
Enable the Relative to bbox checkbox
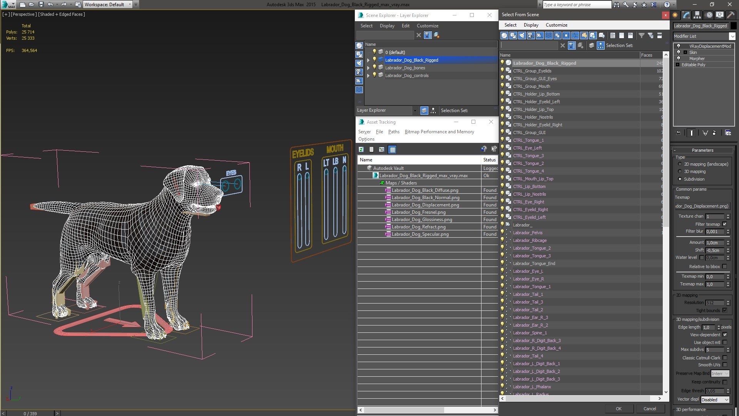coord(724,267)
